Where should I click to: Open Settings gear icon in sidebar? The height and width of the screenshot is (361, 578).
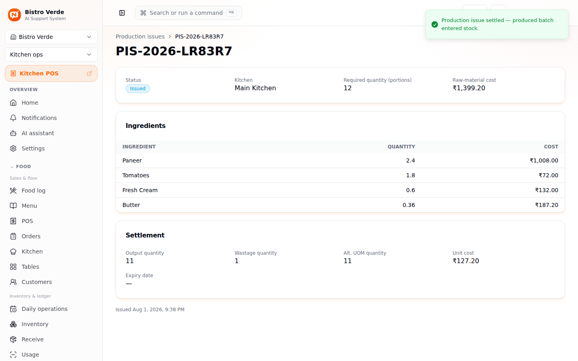(x=13, y=148)
